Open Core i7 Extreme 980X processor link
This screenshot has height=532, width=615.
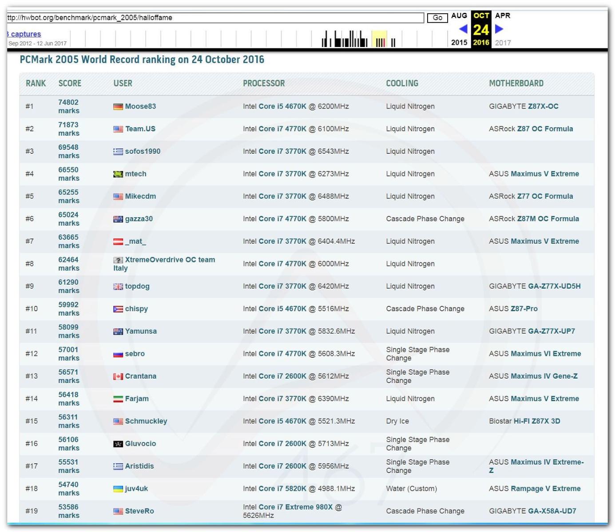pos(296,507)
